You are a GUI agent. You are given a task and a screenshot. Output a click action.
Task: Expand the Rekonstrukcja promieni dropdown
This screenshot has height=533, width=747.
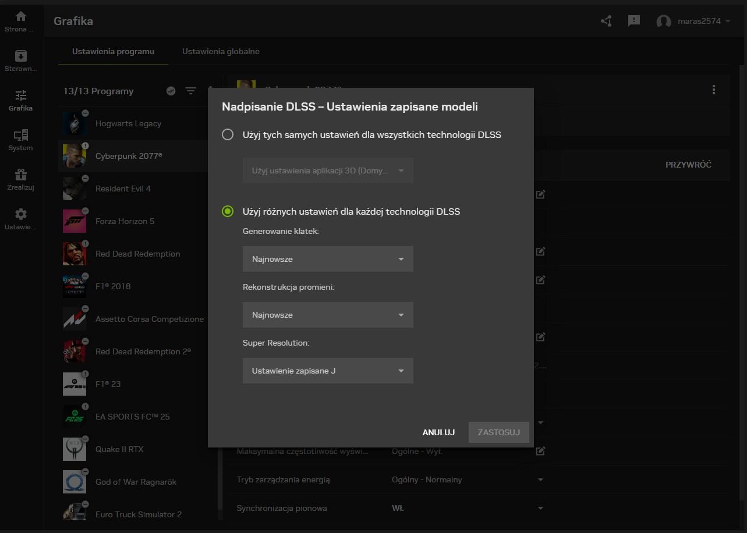click(x=328, y=315)
